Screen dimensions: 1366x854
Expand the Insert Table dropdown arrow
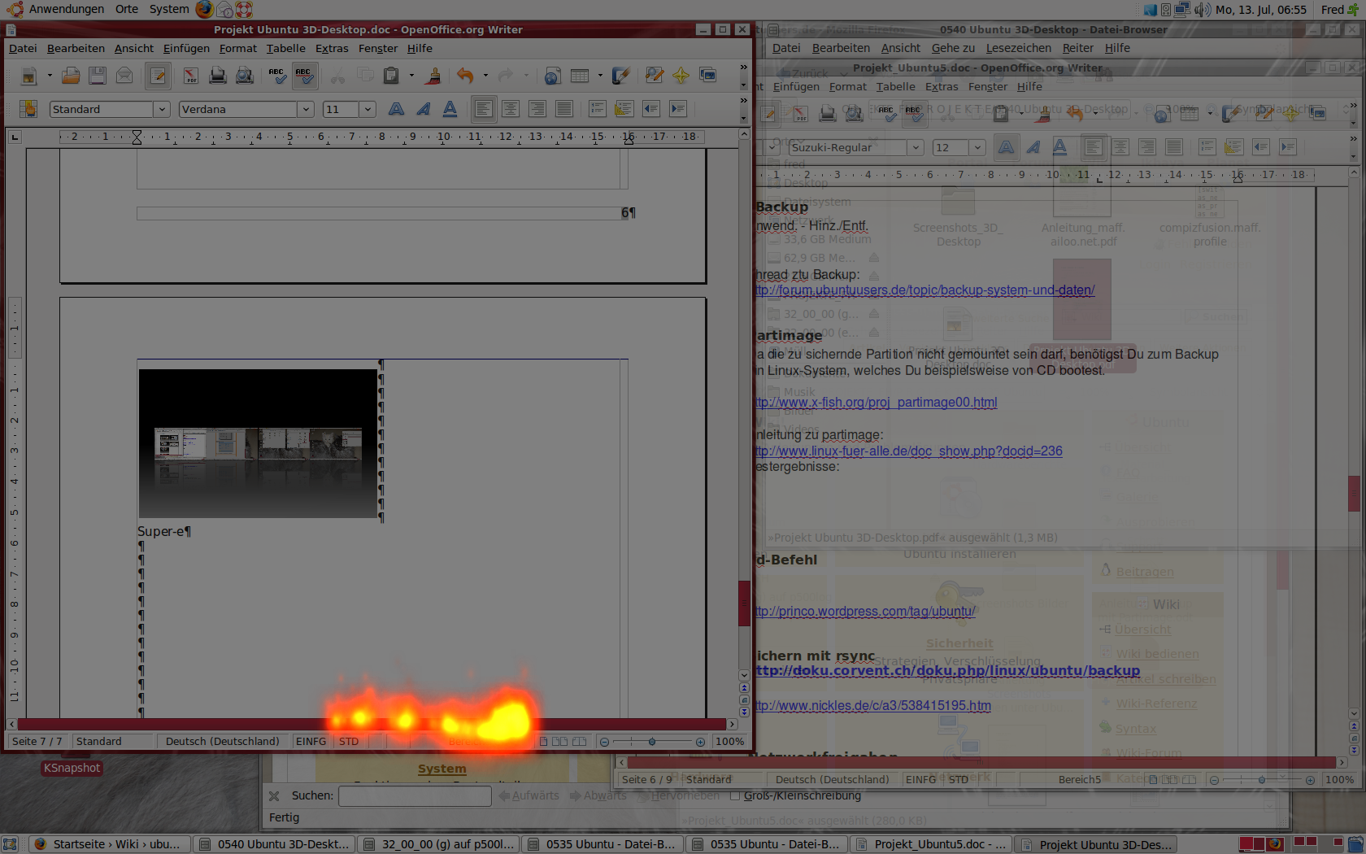click(x=600, y=76)
